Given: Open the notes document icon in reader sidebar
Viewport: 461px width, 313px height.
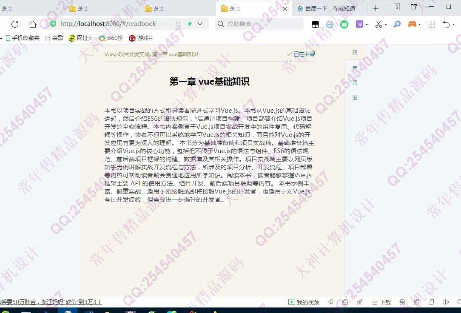Looking at the screenshot, I should [355, 97].
